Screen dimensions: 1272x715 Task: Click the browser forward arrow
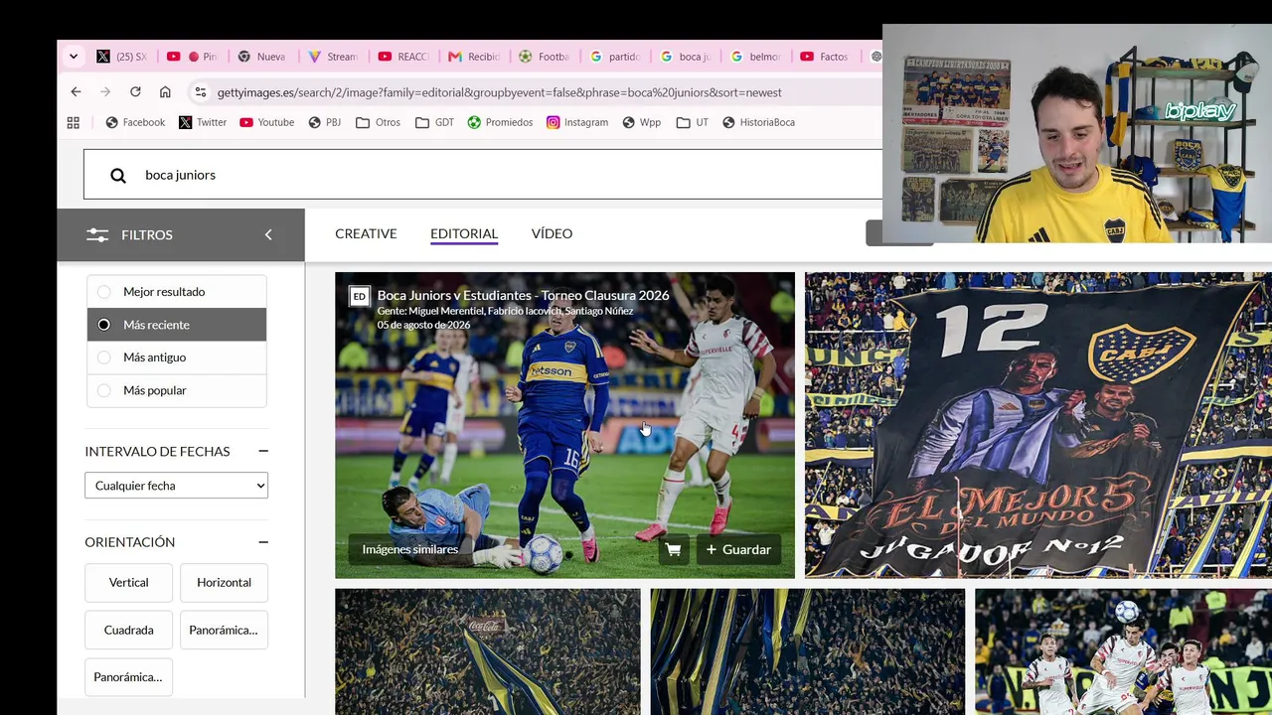(105, 92)
